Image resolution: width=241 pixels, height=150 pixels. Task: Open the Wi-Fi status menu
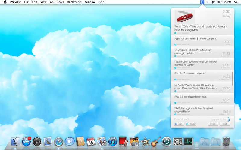pos(213,2)
